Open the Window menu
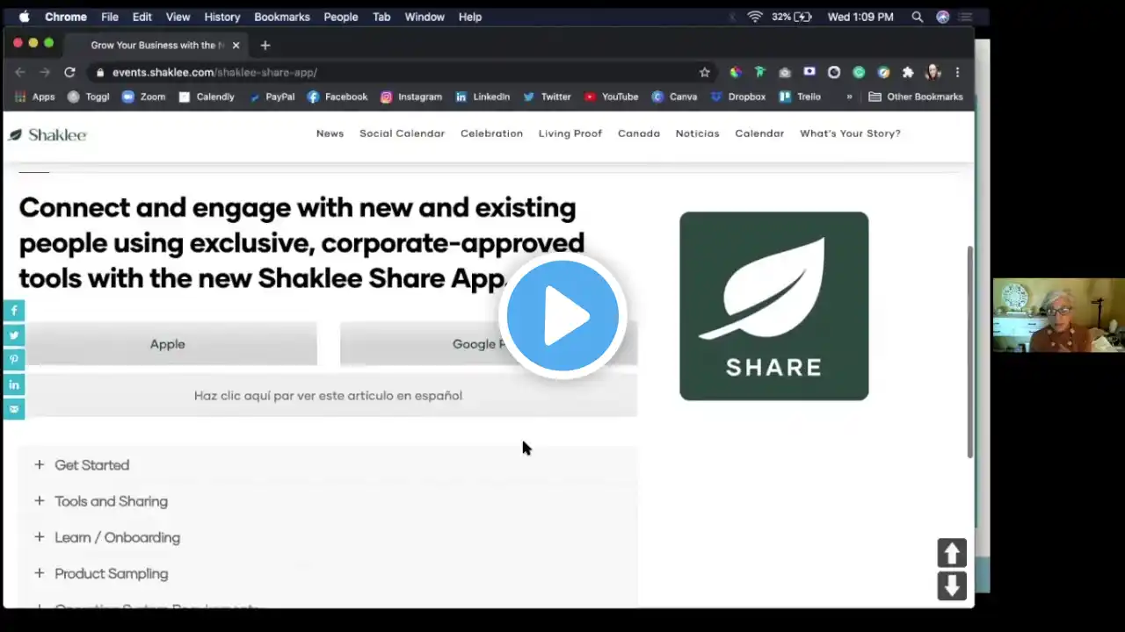1125x632 pixels. 425,17
